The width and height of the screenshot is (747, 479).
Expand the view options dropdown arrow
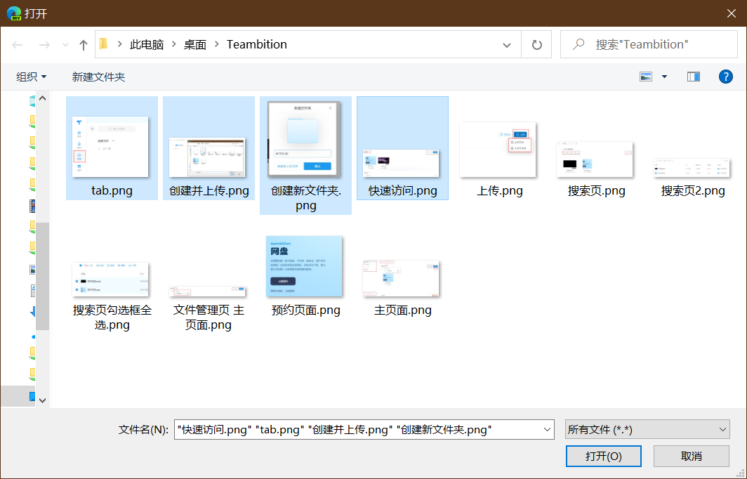pyautogui.click(x=664, y=77)
